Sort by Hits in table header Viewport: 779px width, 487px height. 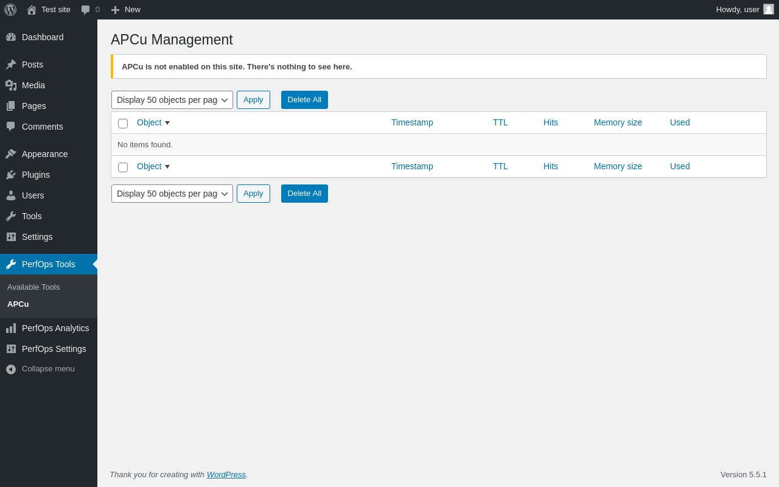pos(551,122)
